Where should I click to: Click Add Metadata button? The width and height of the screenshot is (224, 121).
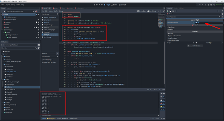[195, 46]
